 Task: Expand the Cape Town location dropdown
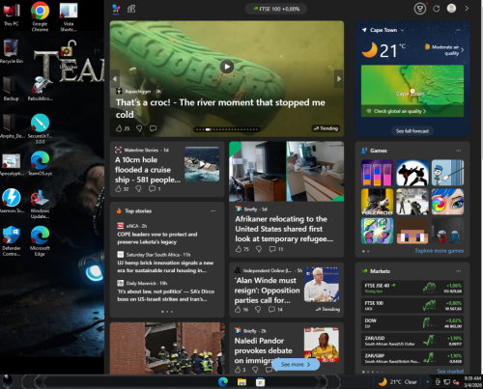pos(402,30)
